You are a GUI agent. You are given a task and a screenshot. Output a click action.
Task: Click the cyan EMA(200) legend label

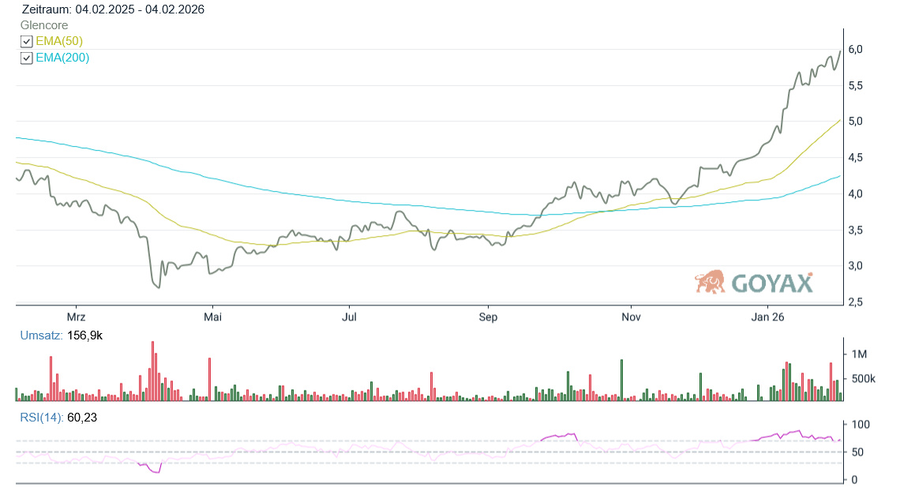pyautogui.click(x=62, y=58)
